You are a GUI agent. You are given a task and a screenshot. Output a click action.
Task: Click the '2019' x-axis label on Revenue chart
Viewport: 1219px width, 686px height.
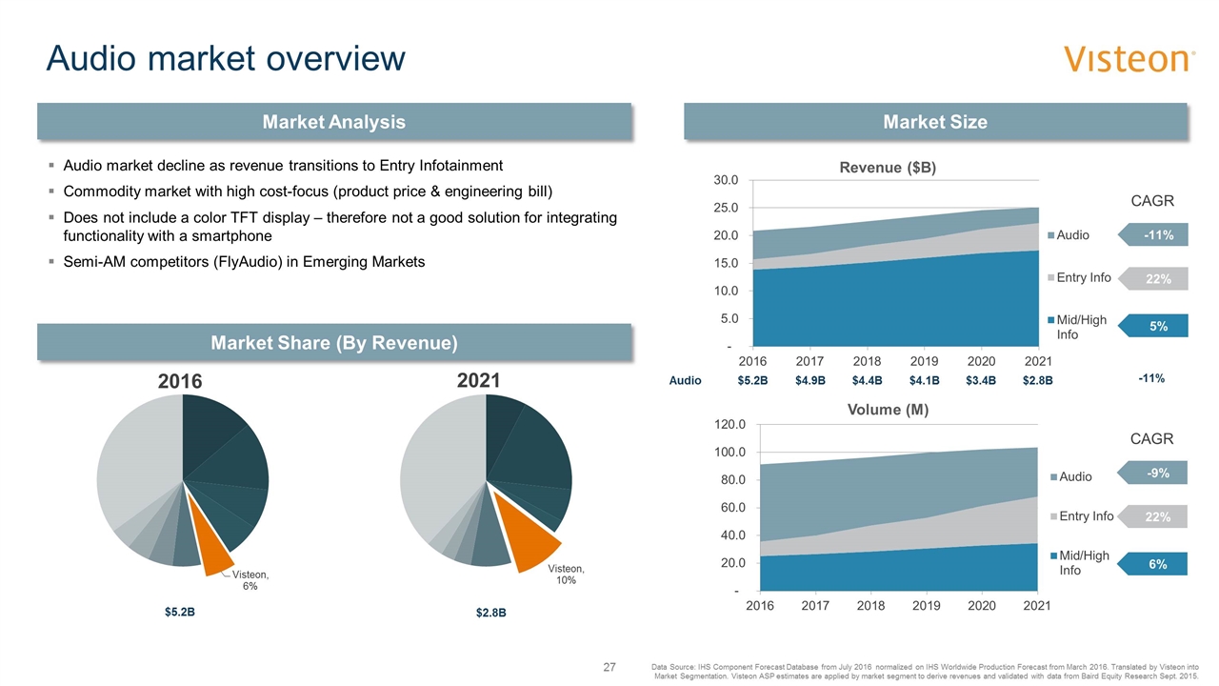pos(924,361)
